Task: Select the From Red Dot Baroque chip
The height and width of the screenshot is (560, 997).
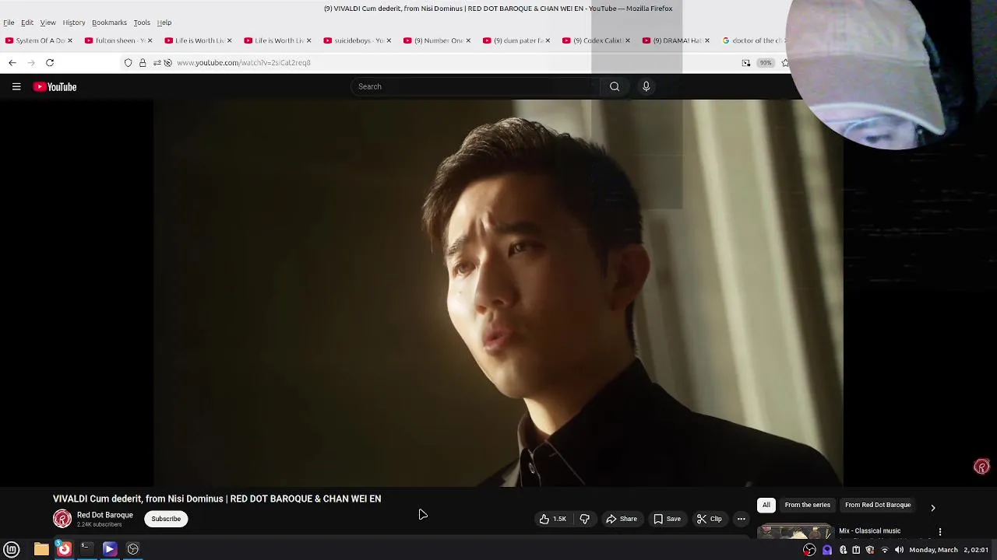Action: [x=878, y=505]
